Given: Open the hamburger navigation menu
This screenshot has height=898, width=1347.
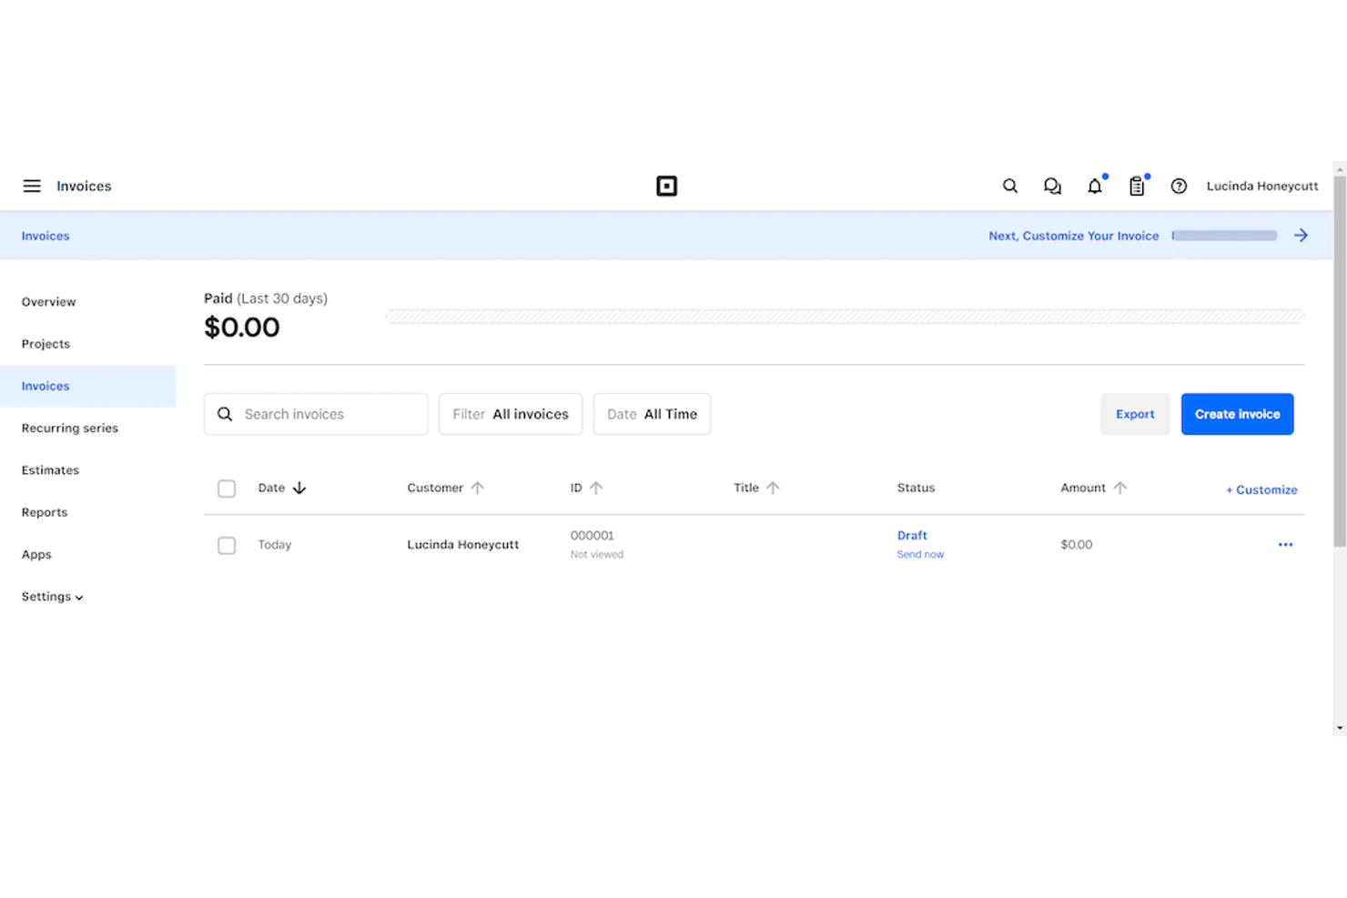Looking at the screenshot, I should (x=32, y=186).
